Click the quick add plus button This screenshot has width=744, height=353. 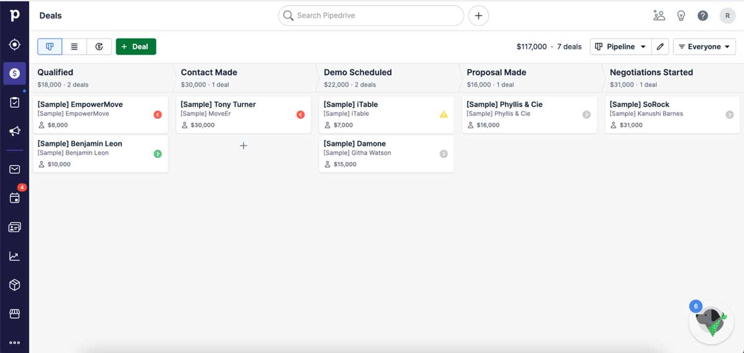(478, 15)
